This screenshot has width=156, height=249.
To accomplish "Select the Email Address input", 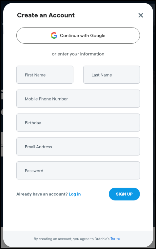I will click(x=78, y=146).
